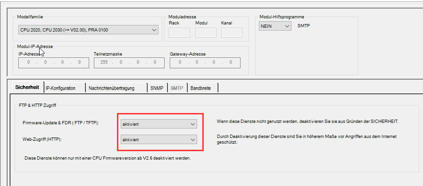Select the Gateway-Adresse label text
Viewport: 423px width, 186px height.
click(188, 54)
